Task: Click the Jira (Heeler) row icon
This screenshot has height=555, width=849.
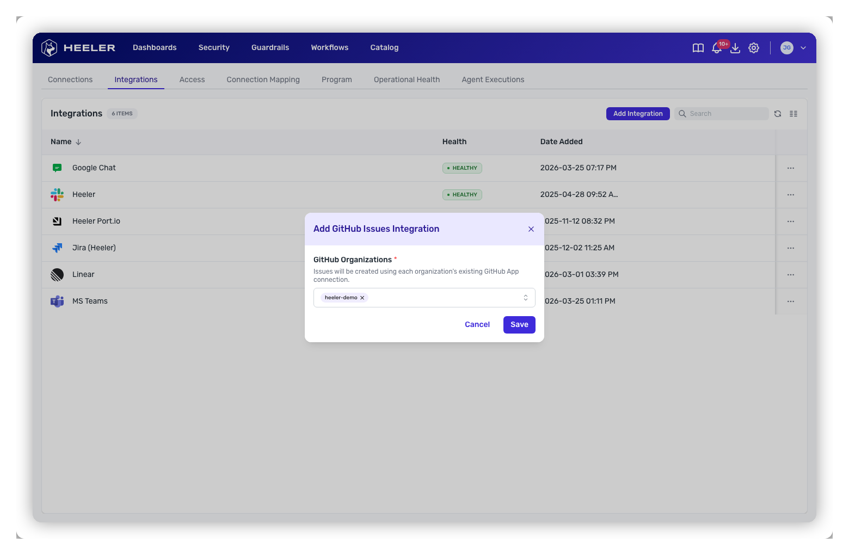Action: 57,248
